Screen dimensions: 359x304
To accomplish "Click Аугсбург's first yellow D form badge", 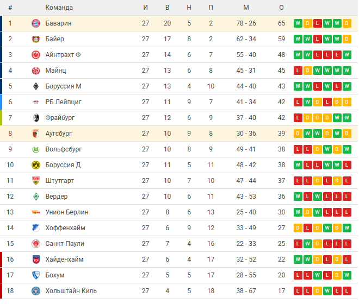I will click(298, 134).
